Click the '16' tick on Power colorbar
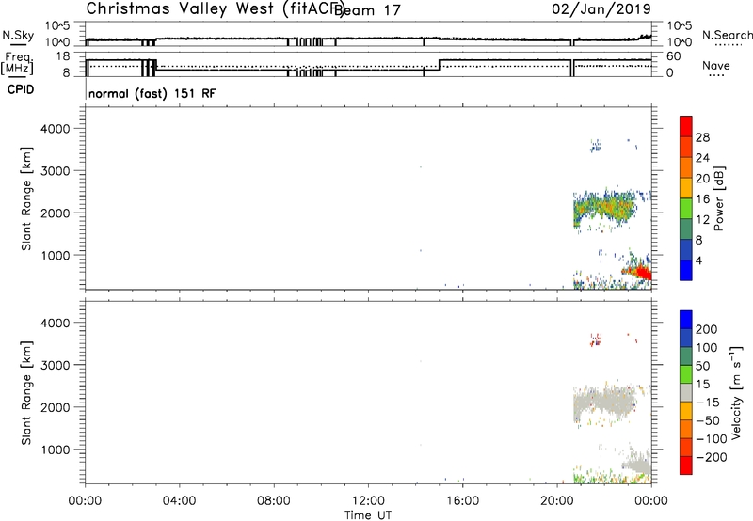The image size is (753, 521). (x=702, y=199)
